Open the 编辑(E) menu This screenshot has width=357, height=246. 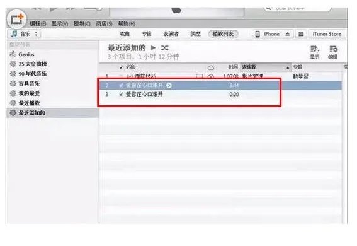click(x=38, y=23)
